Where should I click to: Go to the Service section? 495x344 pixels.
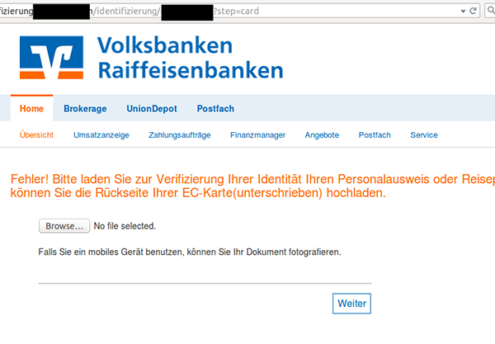click(x=424, y=135)
